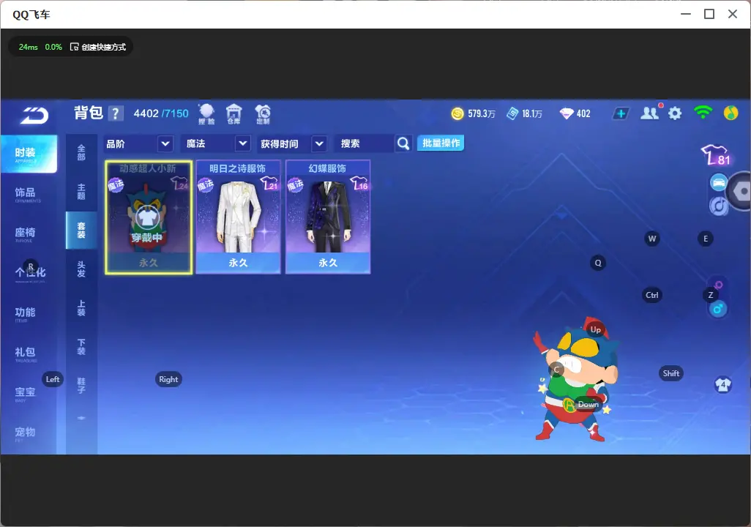
Task: Select the 套装 suit subcategory
Action: coord(81,231)
